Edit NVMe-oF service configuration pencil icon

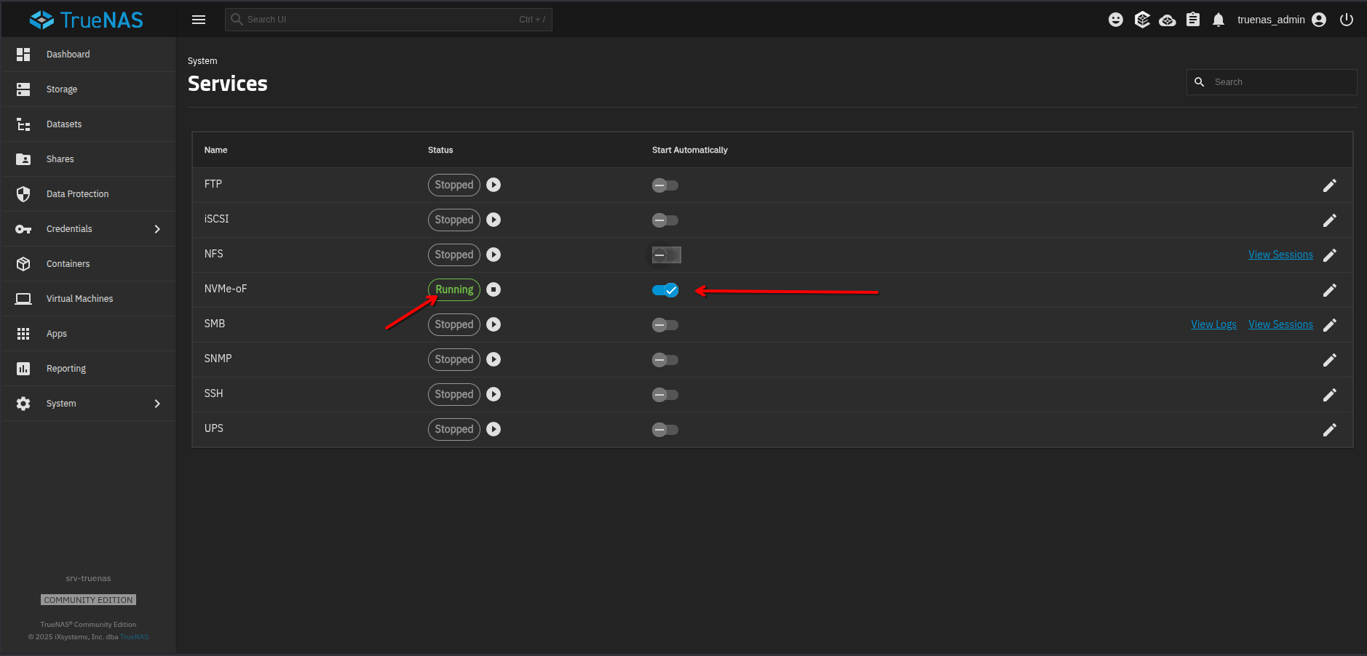pos(1329,290)
